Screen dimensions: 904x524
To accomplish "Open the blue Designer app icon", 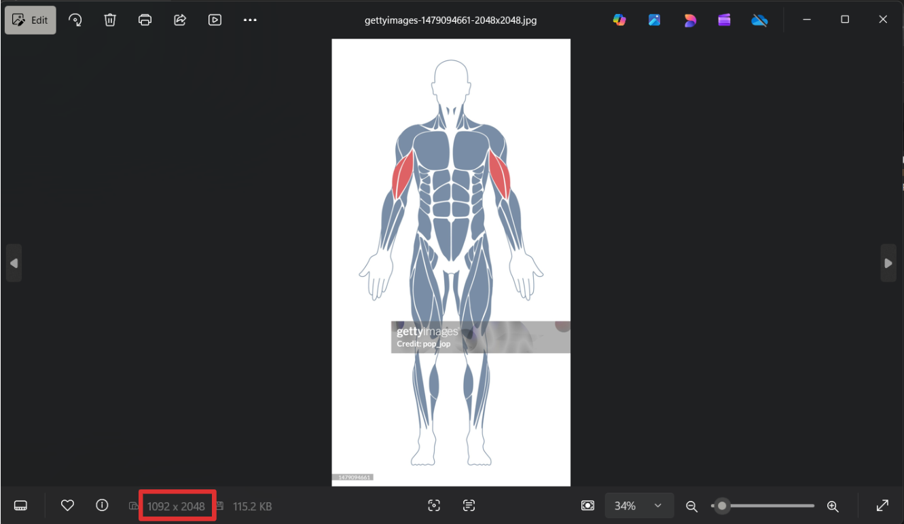I will point(655,20).
